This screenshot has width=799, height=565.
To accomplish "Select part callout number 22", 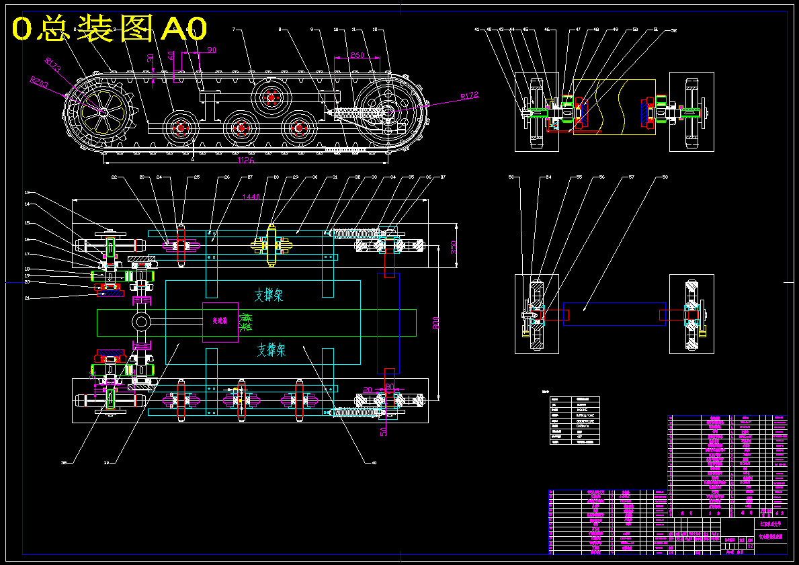I will click(x=114, y=177).
